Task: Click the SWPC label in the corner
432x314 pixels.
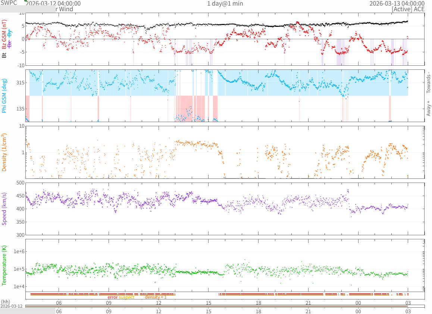Action: click(x=9, y=3)
